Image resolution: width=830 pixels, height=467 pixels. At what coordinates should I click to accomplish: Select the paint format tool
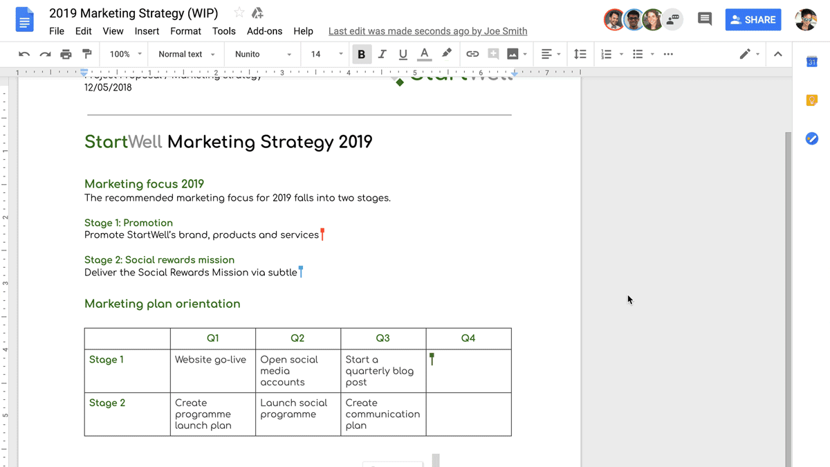(84, 54)
